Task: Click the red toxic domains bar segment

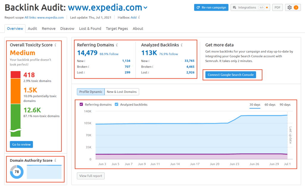Action: click(x=15, y=75)
